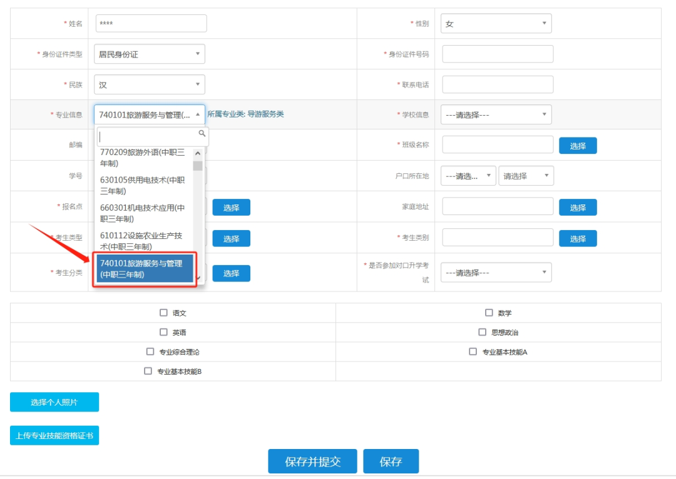
Task: Click the search magnifier icon in dropdown
Action: 202,134
